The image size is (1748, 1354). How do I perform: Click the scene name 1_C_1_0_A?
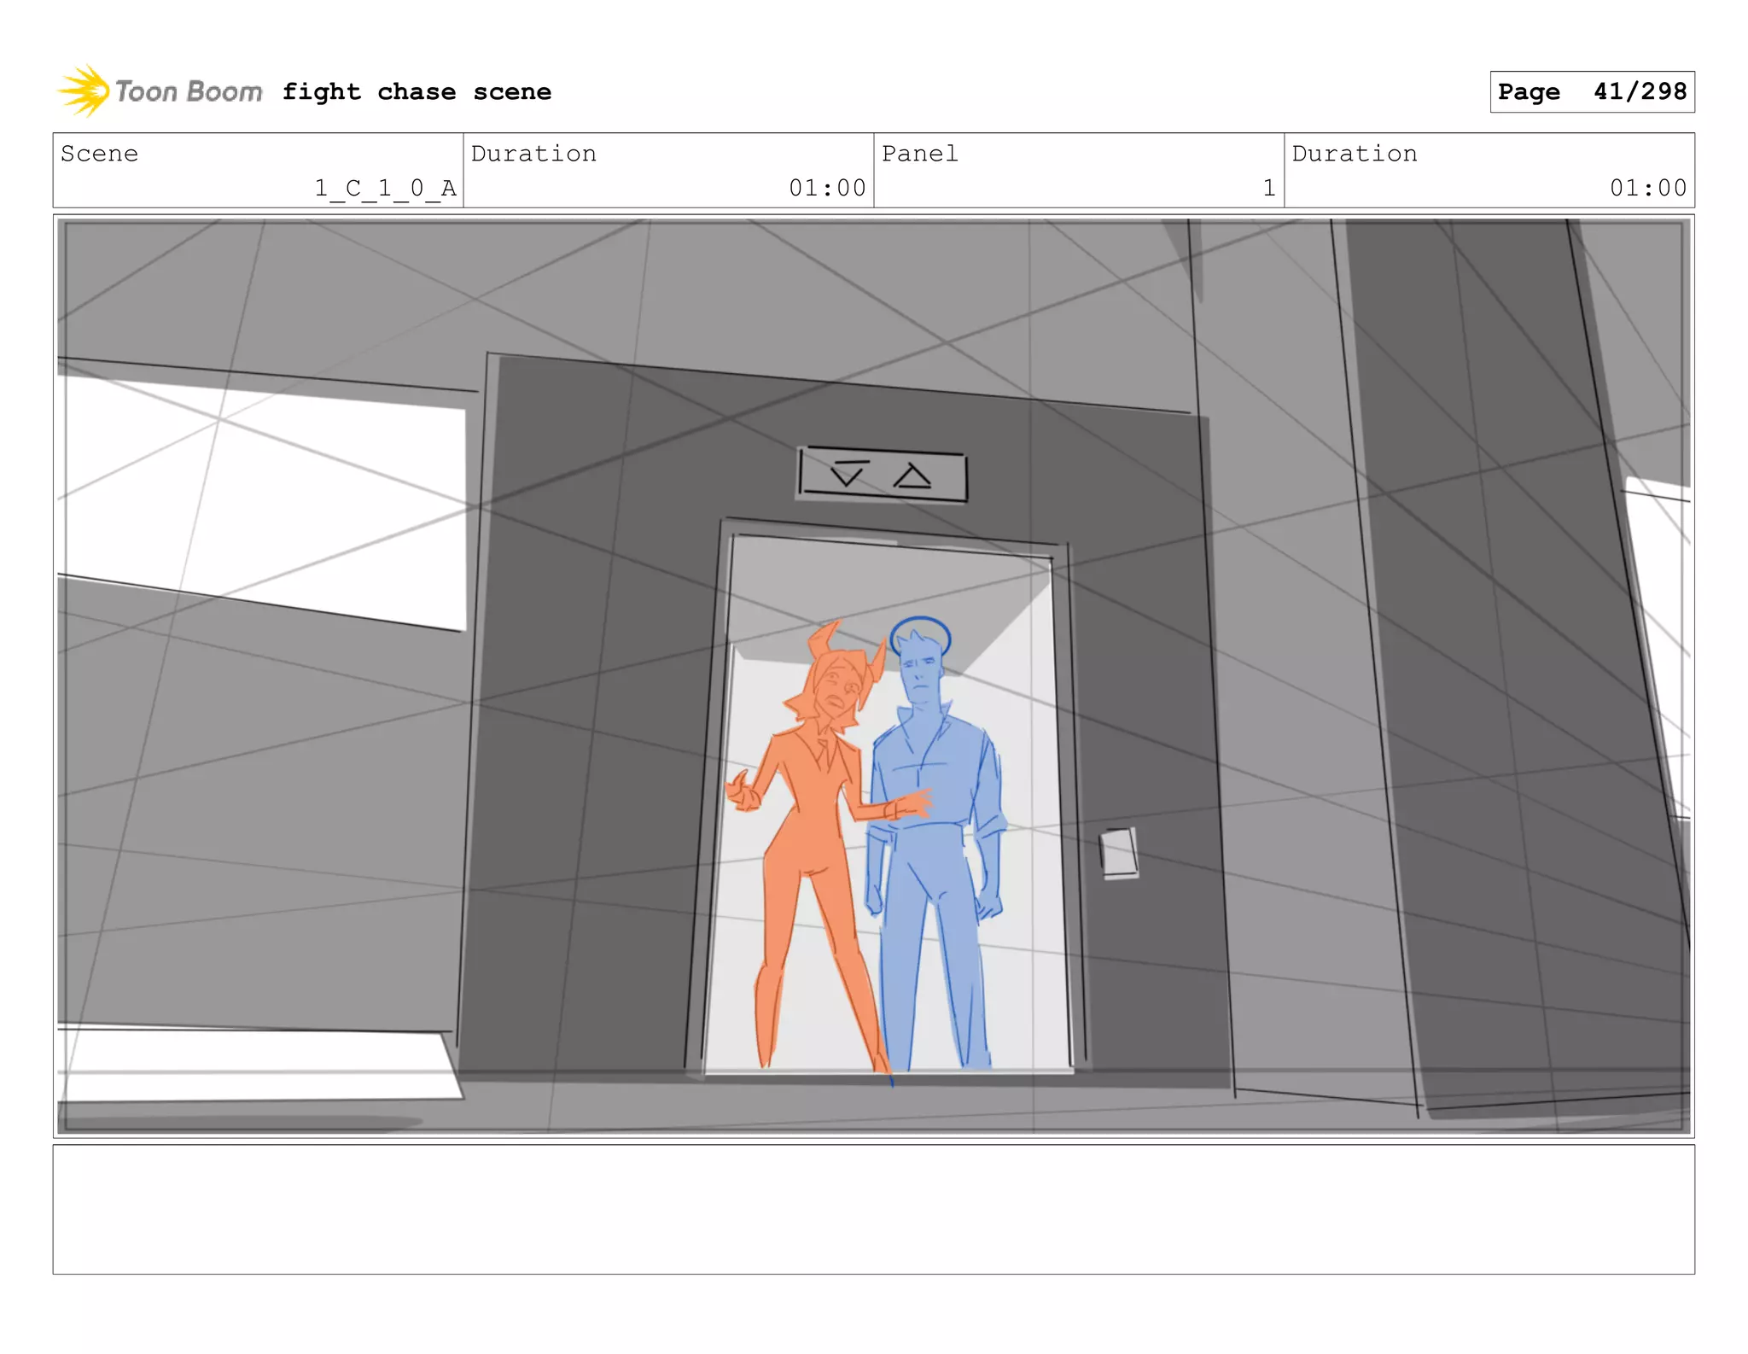[385, 188]
